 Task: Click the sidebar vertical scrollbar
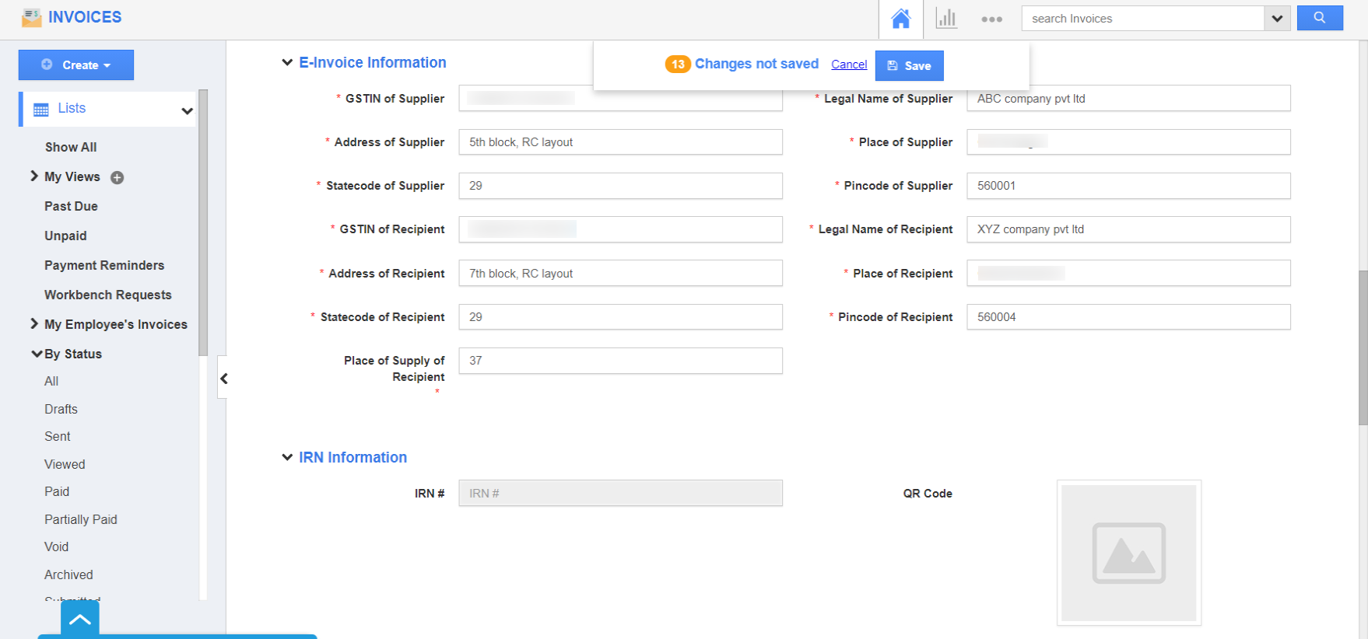tap(203, 225)
